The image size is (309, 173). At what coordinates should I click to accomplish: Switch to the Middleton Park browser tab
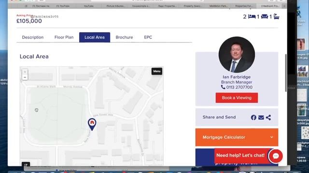click(218, 6)
